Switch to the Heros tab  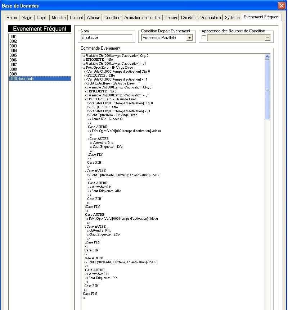pos(12,18)
